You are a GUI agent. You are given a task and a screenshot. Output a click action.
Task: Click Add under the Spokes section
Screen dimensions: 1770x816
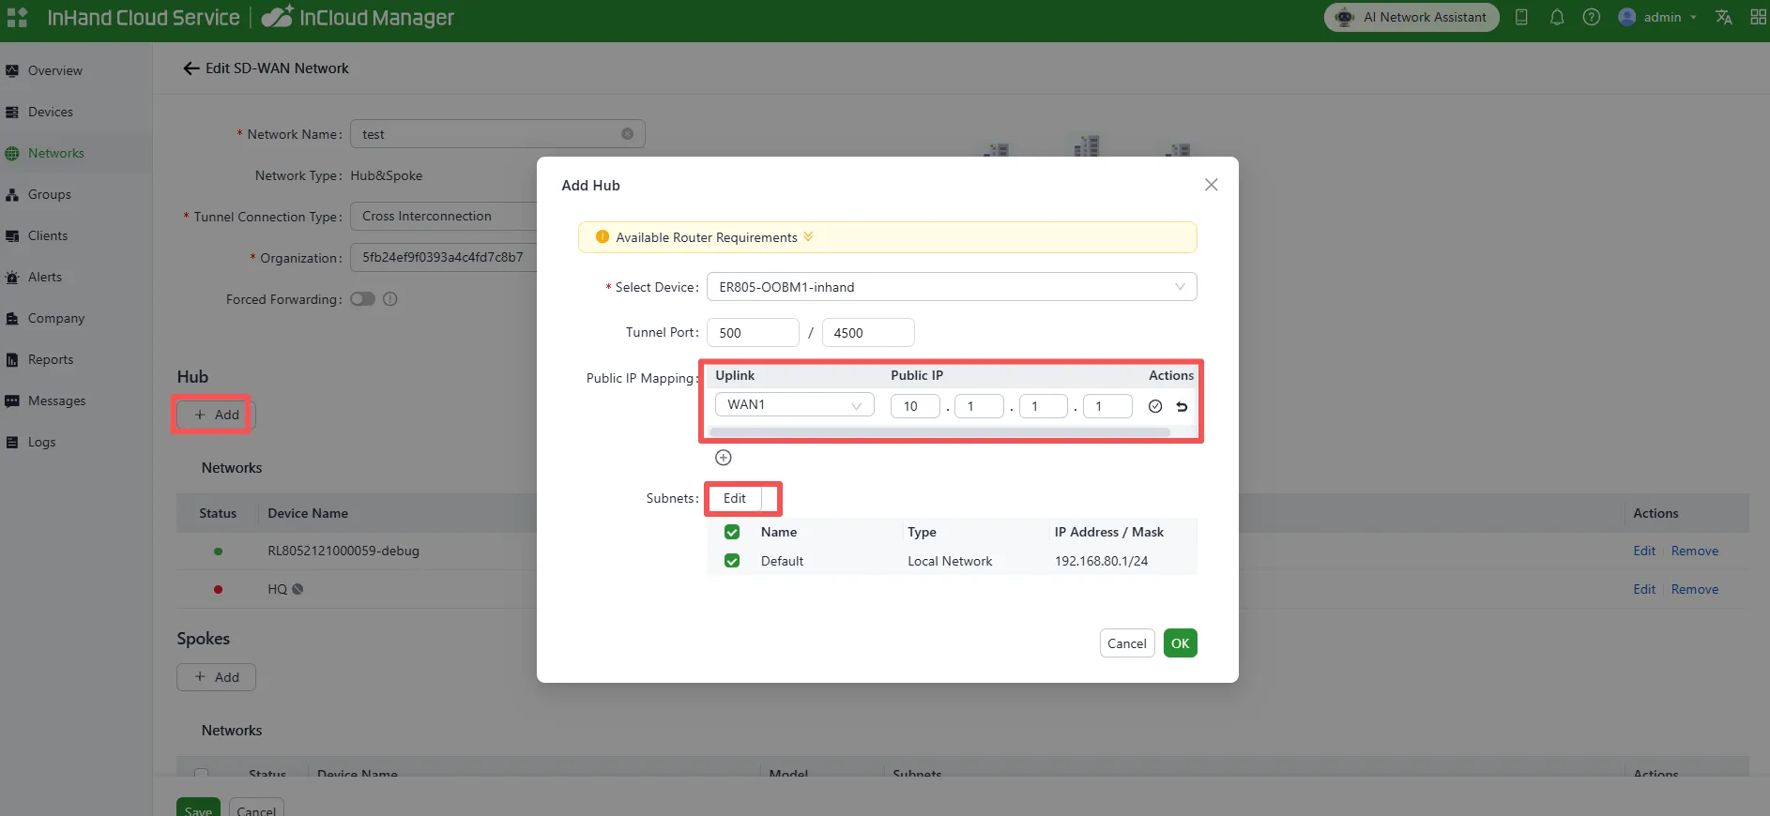(x=216, y=677)
